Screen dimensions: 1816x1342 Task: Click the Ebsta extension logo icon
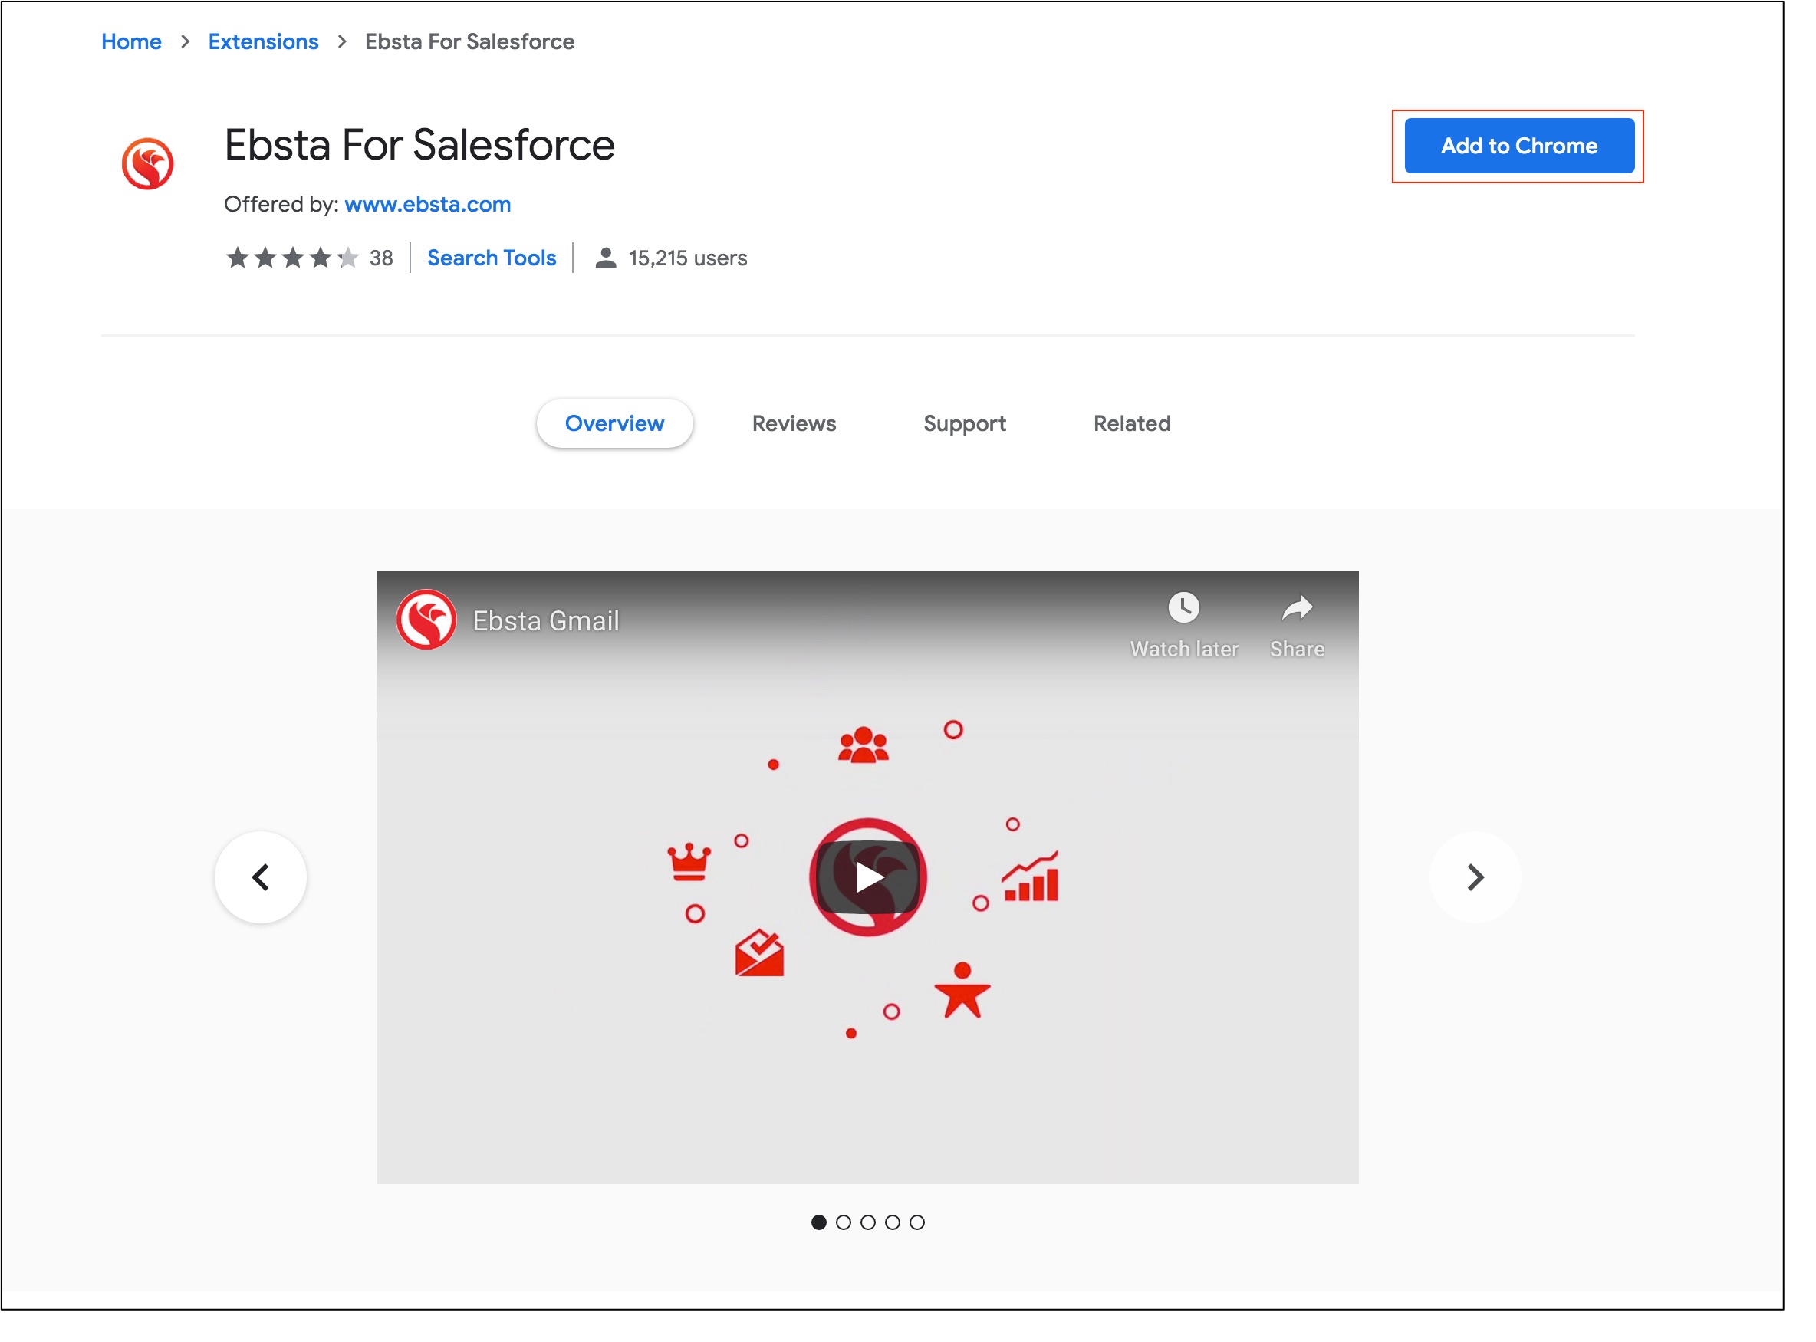(147, 163)
